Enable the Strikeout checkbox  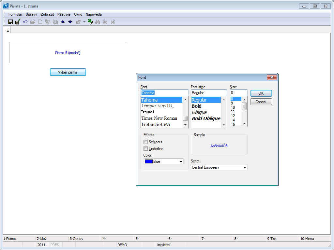coord(146,142)
